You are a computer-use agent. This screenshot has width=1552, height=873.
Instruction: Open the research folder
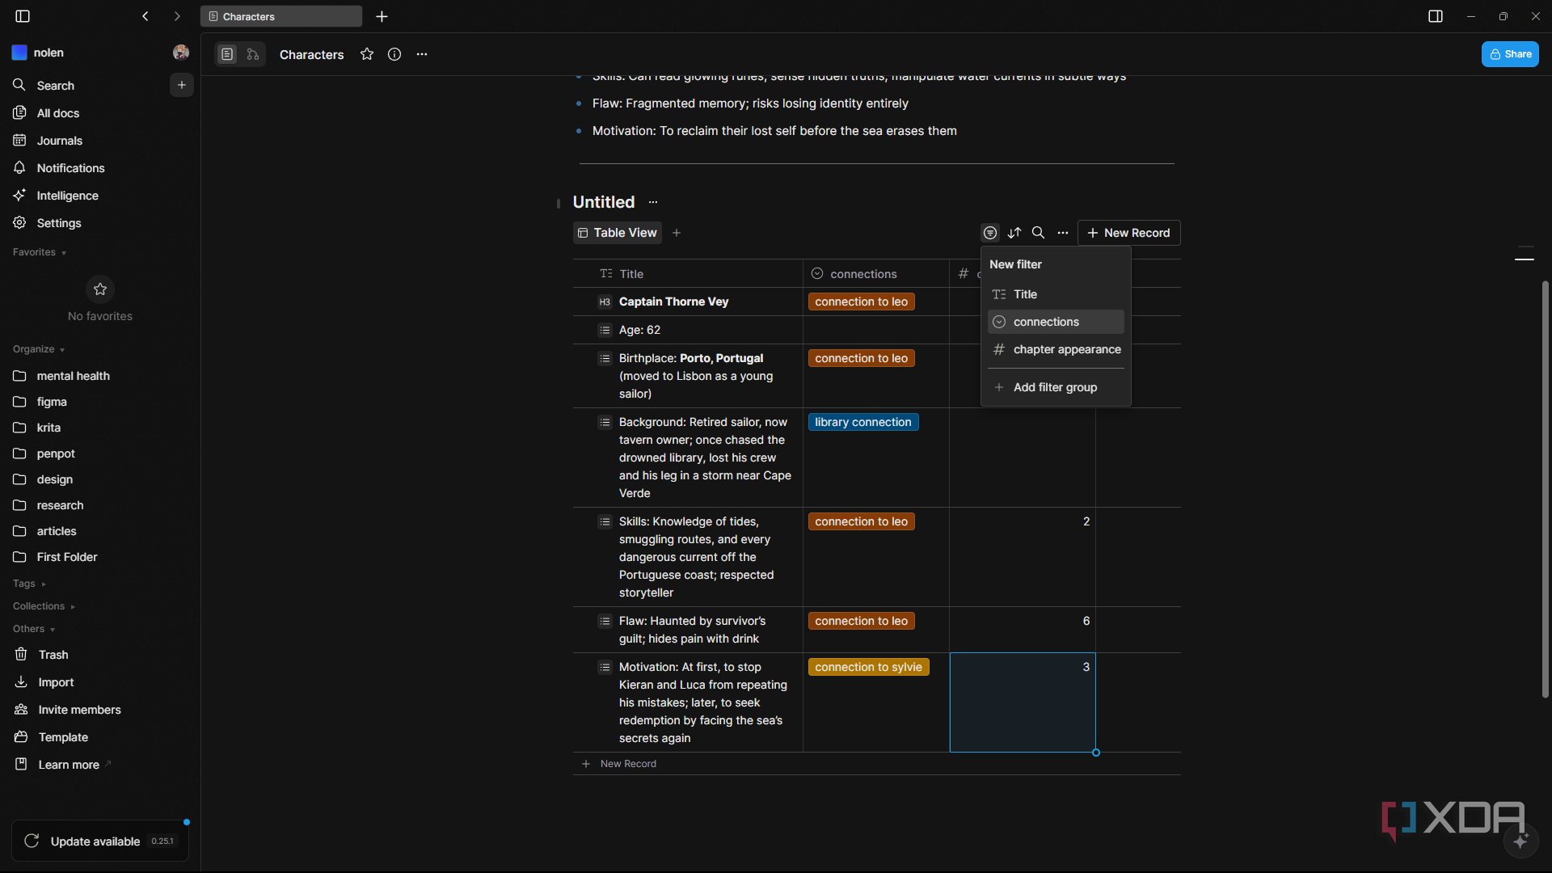(x=100, y=505)
